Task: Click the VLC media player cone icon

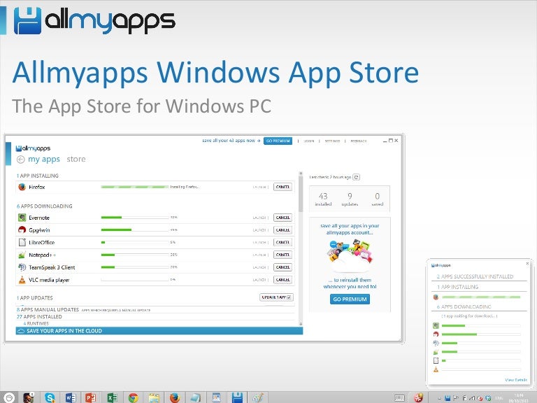Action: coord(22,280)
